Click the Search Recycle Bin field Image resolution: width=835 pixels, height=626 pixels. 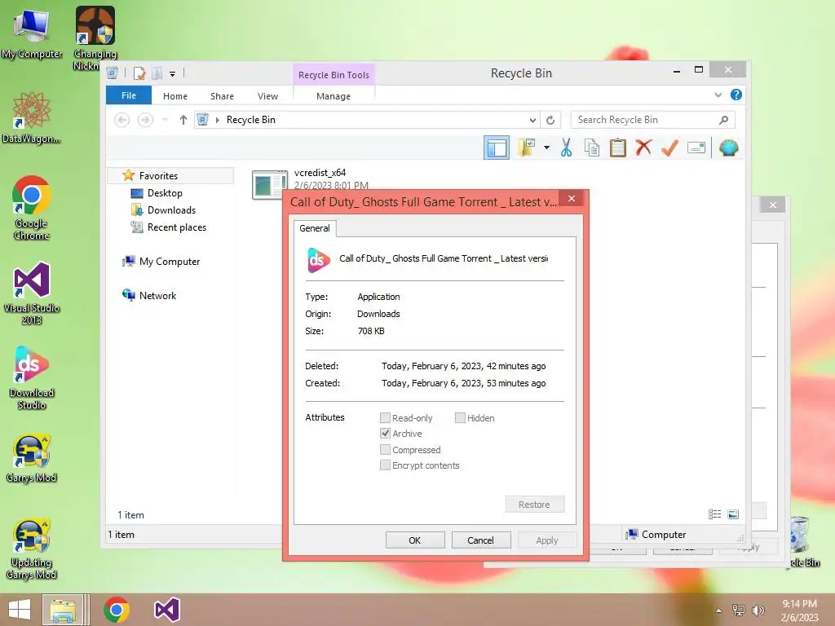(x=652, y=120)
